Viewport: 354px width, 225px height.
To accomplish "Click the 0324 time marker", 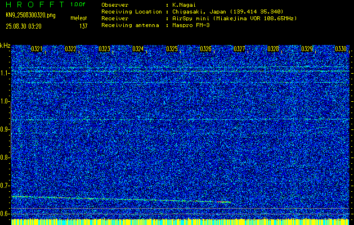I will 138,49.
